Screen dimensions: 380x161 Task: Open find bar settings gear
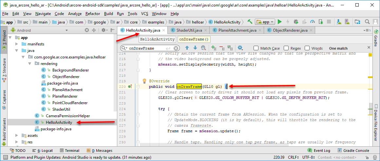click(x=240, y=48)
